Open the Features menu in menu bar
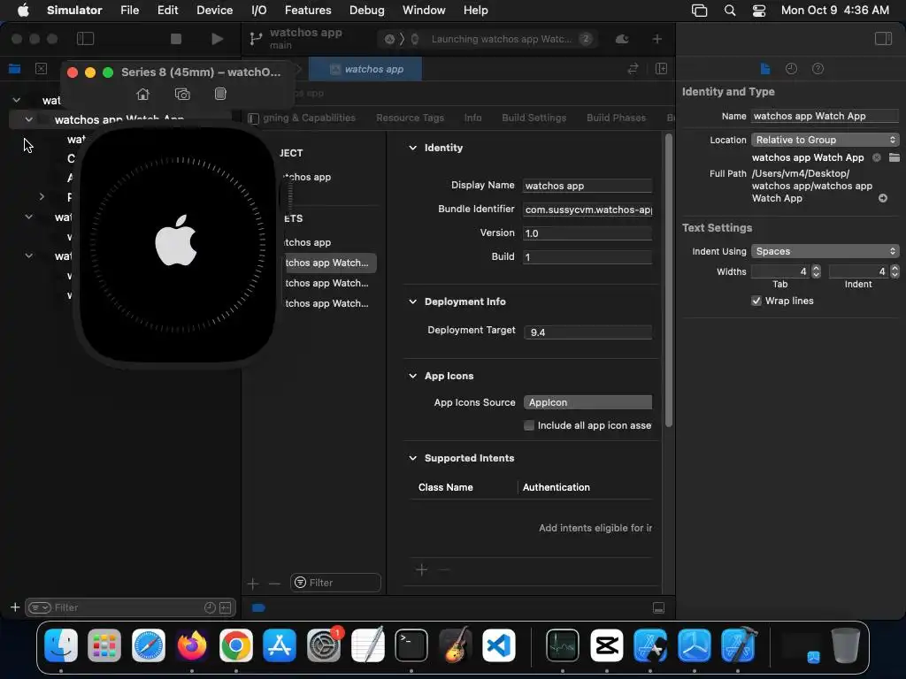 point(308,10)
